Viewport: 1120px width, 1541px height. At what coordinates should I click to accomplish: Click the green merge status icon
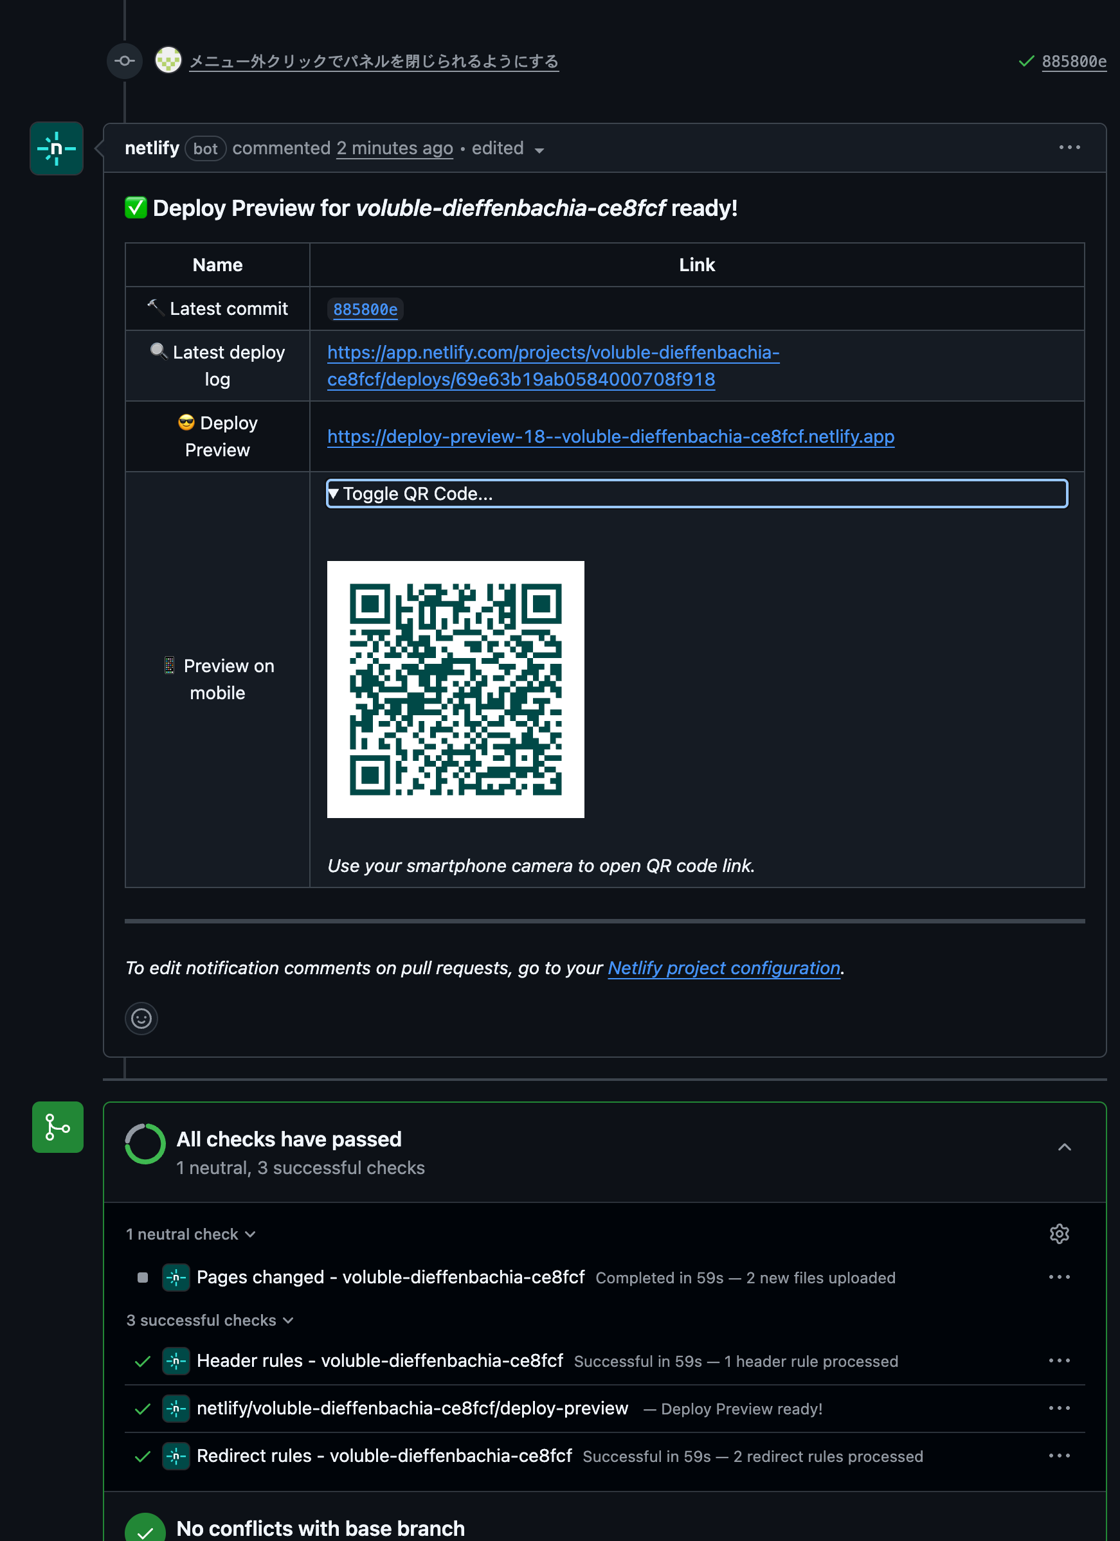tap(58, 1127)
